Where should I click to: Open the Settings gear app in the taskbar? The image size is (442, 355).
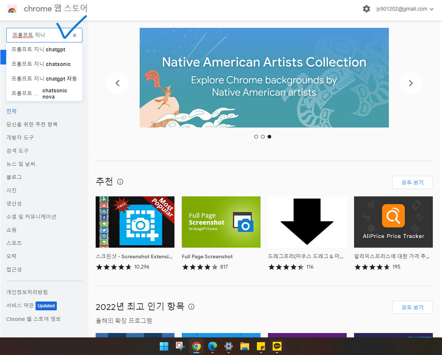pyautogui.click(x=229, y=346)
